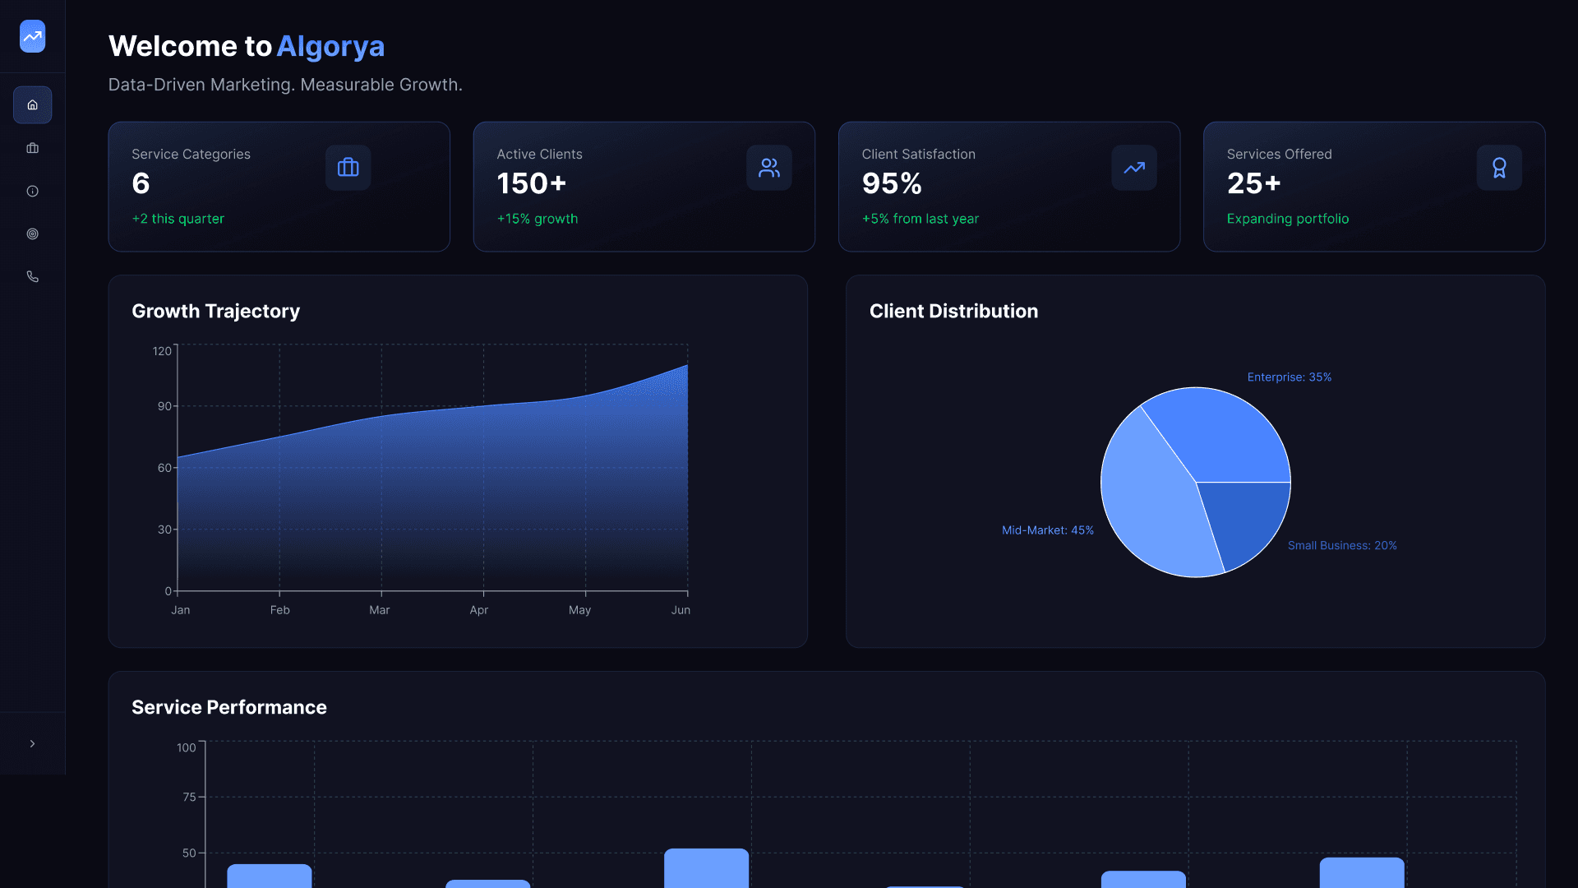The image size is (1578, 888).
Task: Click the Client Satisfaction 95% card
Action: 1008,187
